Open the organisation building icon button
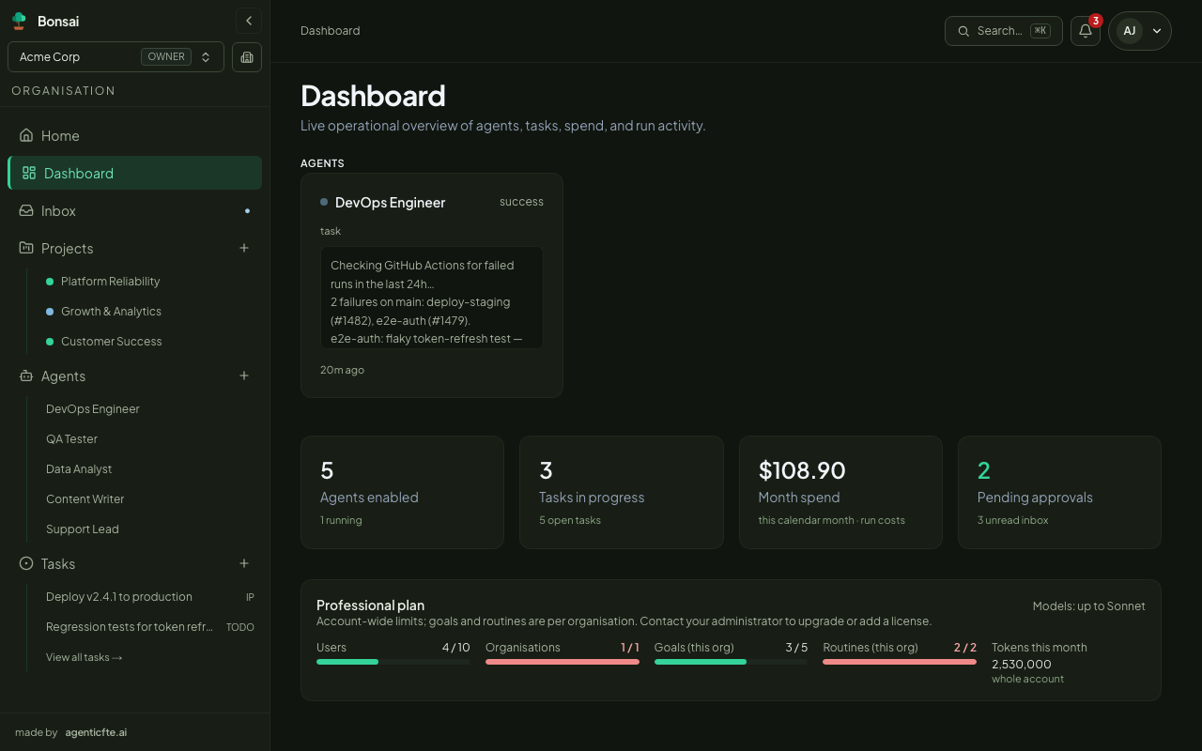 pos(247,57)
